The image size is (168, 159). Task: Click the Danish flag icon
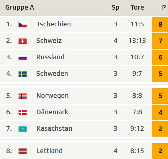point(23,112)
